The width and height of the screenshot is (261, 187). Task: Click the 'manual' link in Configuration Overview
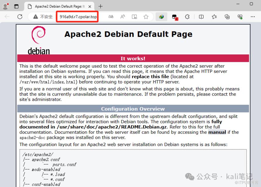[217, 132]
